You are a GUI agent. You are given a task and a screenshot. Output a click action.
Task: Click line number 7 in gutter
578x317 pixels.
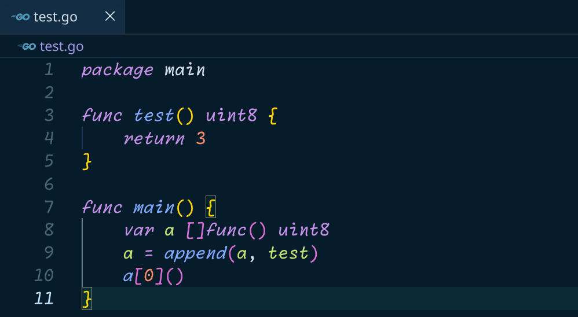49,207
